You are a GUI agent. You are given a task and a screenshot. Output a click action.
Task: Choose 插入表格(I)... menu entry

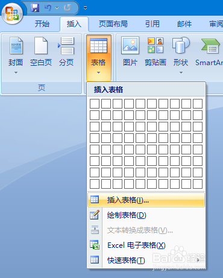pos(146,200)
